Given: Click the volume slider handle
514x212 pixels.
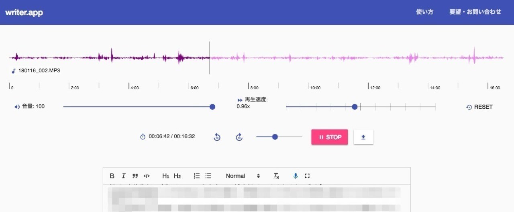Looking at the screenshot, I should pyautogui.click(x=212, y=107).
